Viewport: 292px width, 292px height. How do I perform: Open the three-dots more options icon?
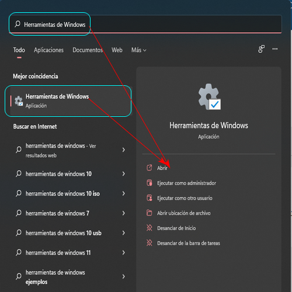click(x=275, y=49)
